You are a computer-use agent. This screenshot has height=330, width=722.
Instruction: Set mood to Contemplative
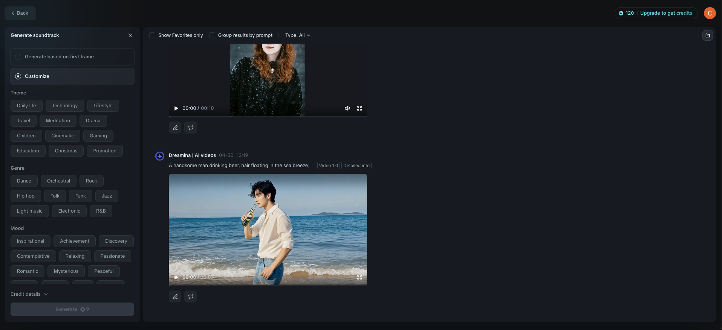33,256
